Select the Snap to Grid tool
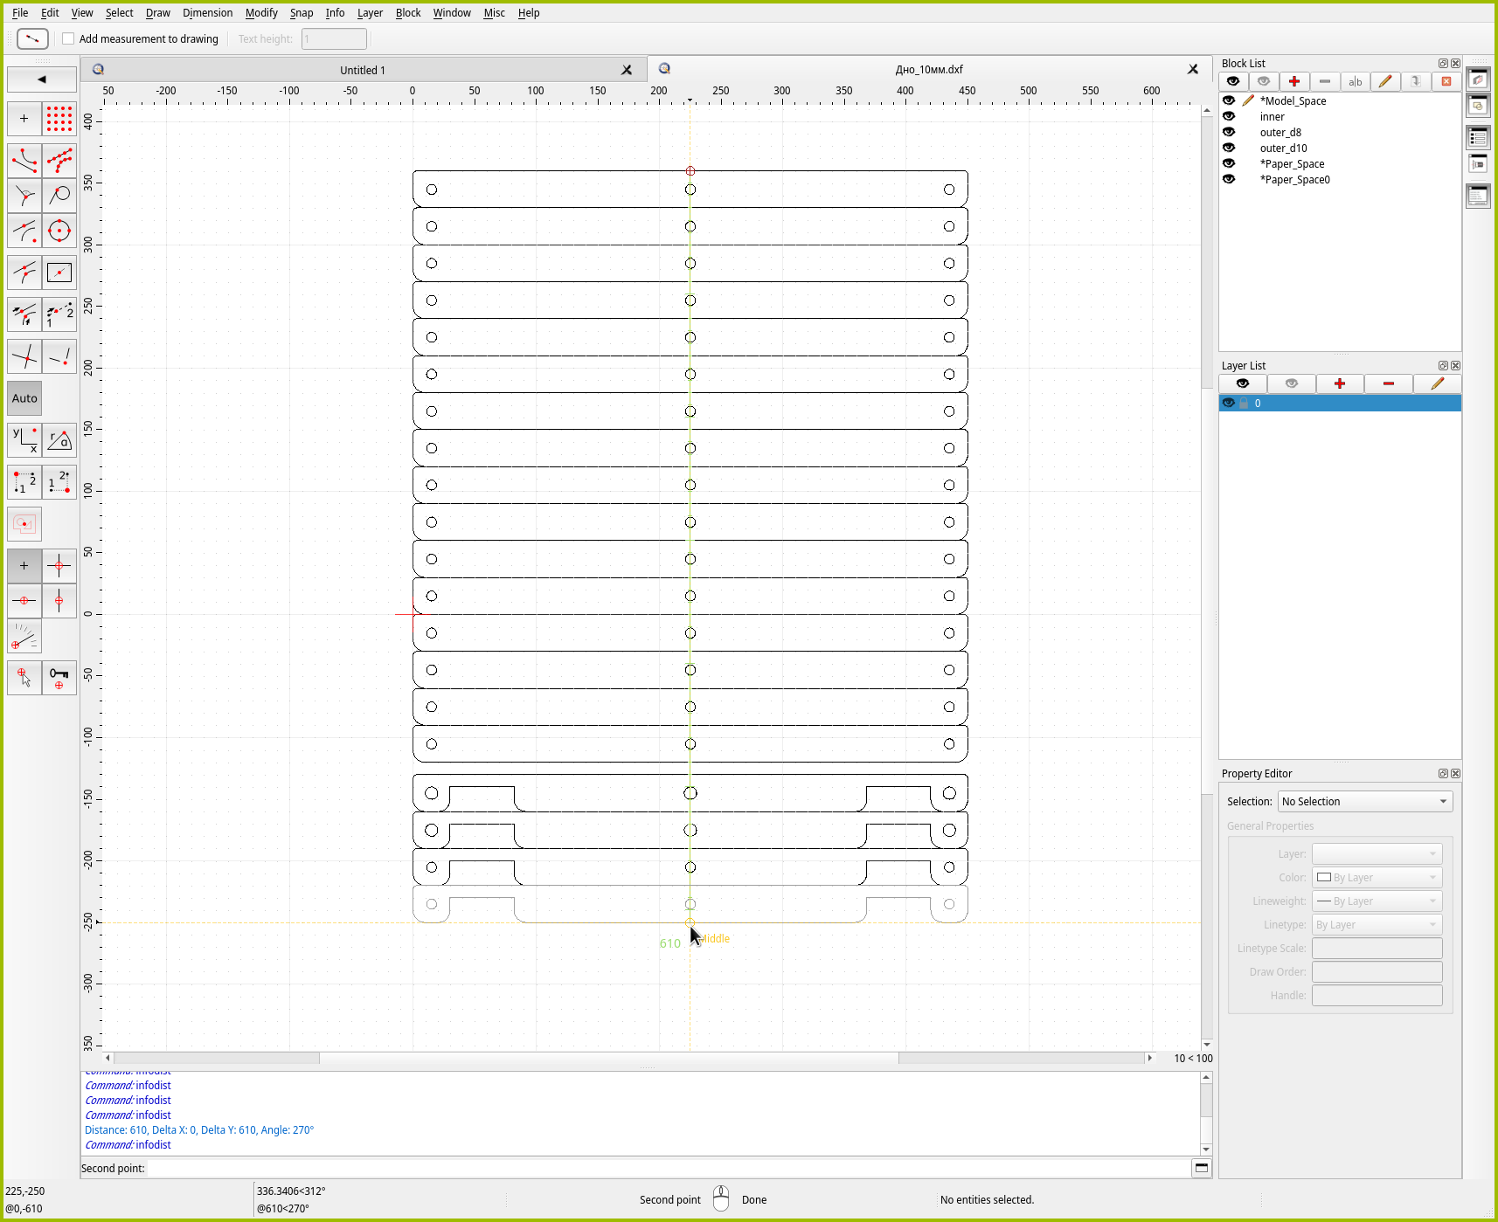This screenshot has height=1222, width=1498. pos(59,119)
